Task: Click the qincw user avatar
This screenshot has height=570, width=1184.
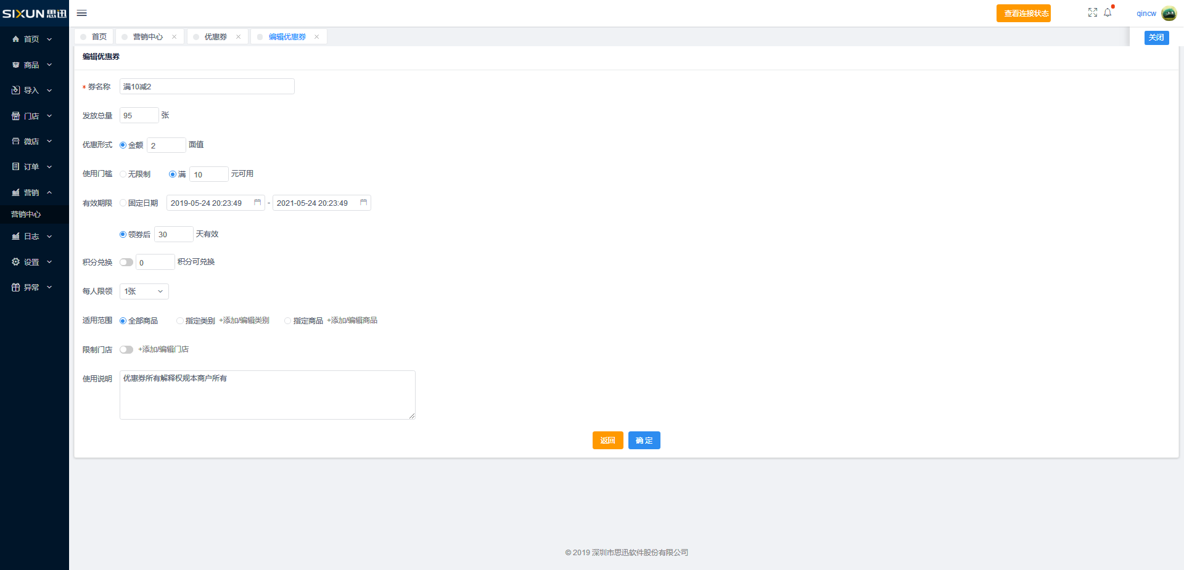Action: (1169, 14)
